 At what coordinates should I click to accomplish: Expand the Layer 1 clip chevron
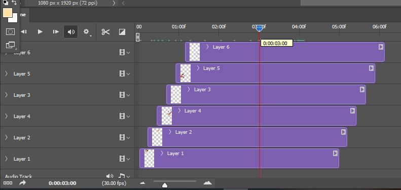[162, 153]
